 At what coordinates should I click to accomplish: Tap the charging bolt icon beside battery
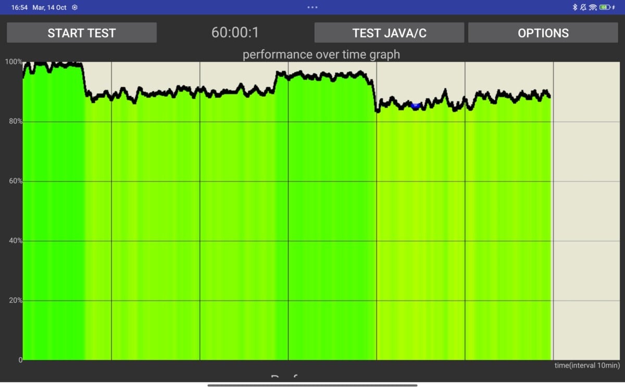point(614,7)
